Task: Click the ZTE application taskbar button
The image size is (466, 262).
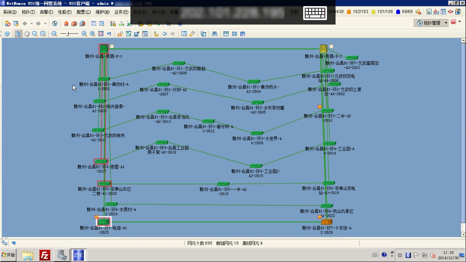Action: [x=78, y=255]
